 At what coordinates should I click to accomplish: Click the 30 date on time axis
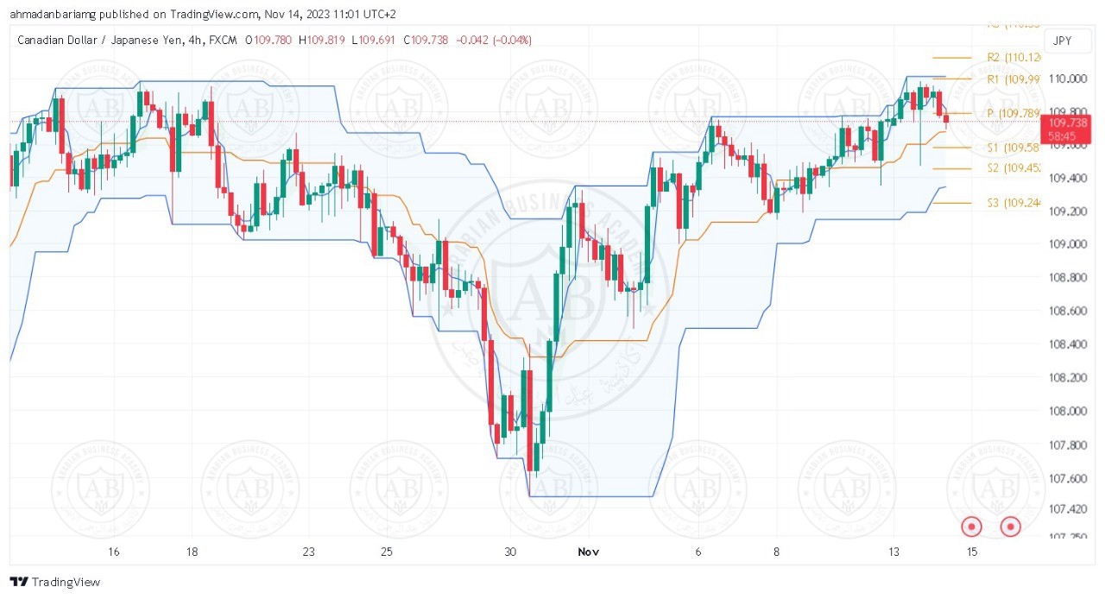(x=511, y=552)
